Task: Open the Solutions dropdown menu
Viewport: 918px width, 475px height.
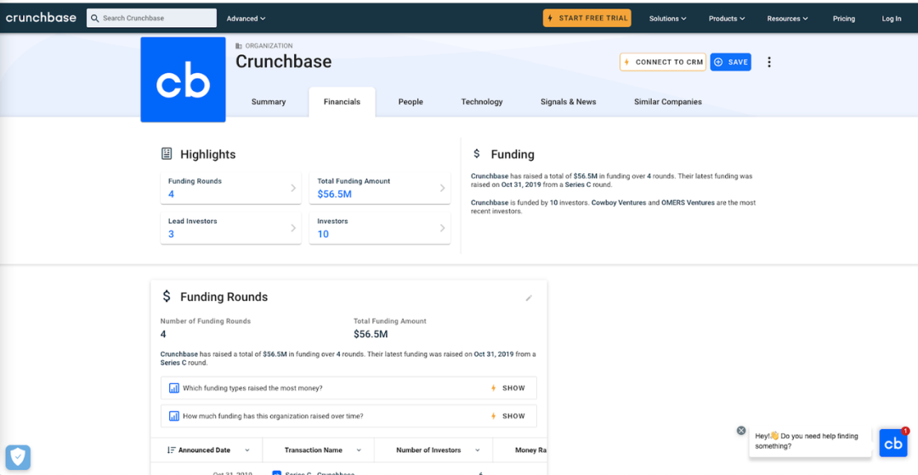Action: tap(668, 19)
